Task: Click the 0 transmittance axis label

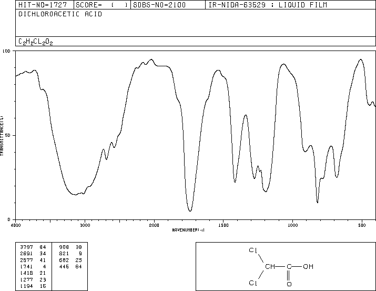Action: click(9, 219)
